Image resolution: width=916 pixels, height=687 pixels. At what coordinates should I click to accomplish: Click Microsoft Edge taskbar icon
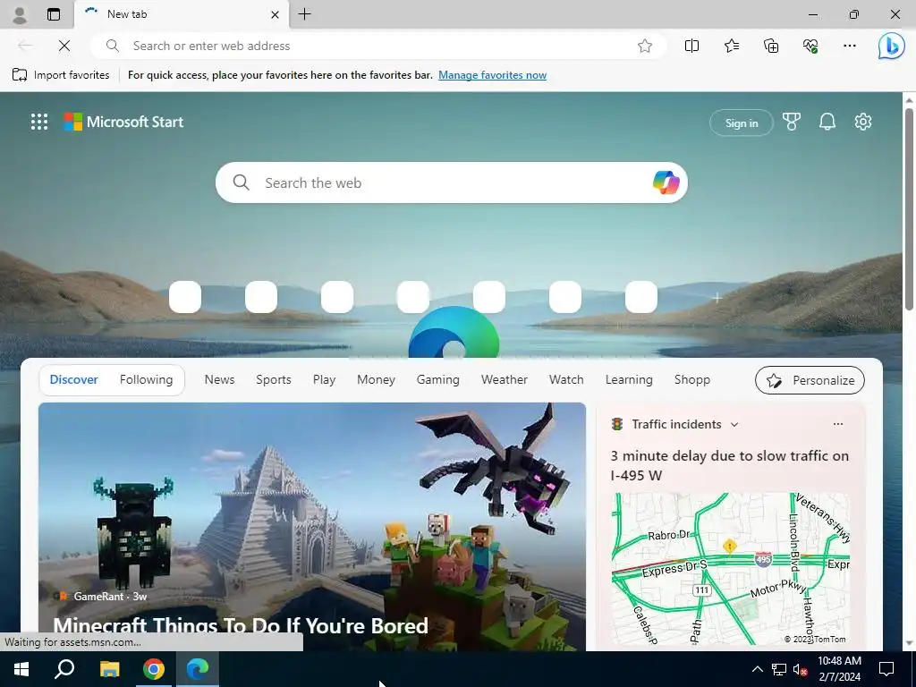[198, 669]
